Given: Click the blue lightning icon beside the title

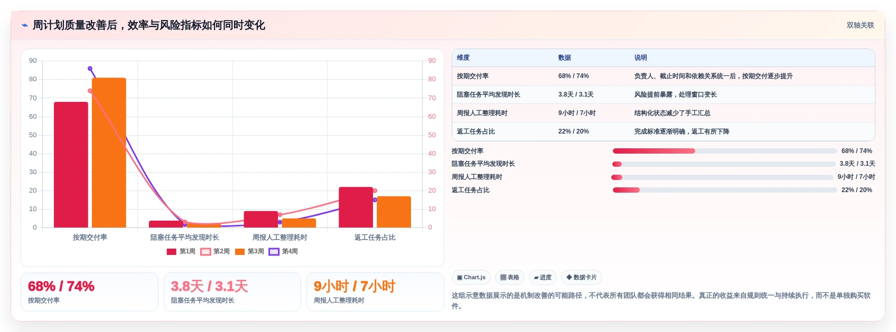Looking at the screenshot, I should [25, 25].
